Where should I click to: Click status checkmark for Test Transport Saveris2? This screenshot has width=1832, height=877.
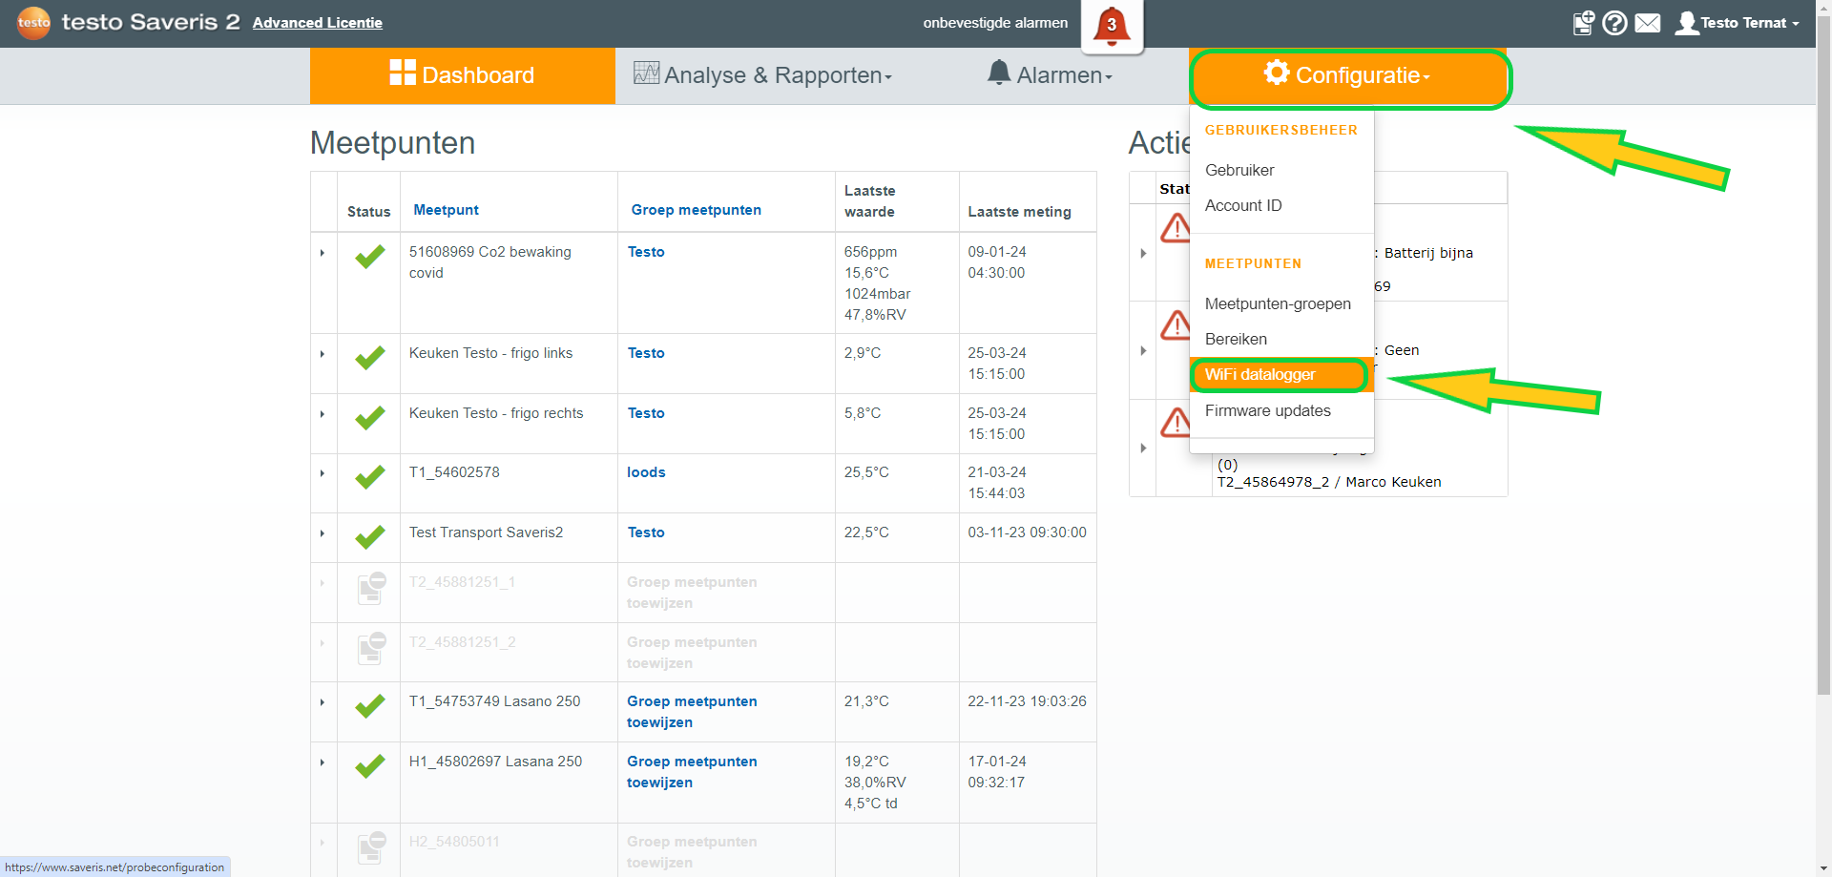(370, 537)
